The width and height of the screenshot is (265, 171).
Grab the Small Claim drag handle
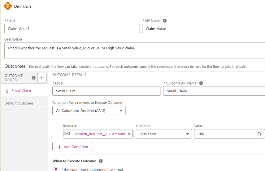click(7, 91)
